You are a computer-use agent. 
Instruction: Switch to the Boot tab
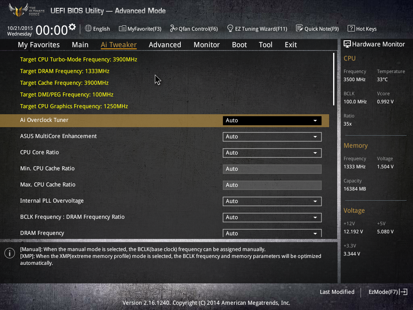pyautogui.click(x=239, y=45)
